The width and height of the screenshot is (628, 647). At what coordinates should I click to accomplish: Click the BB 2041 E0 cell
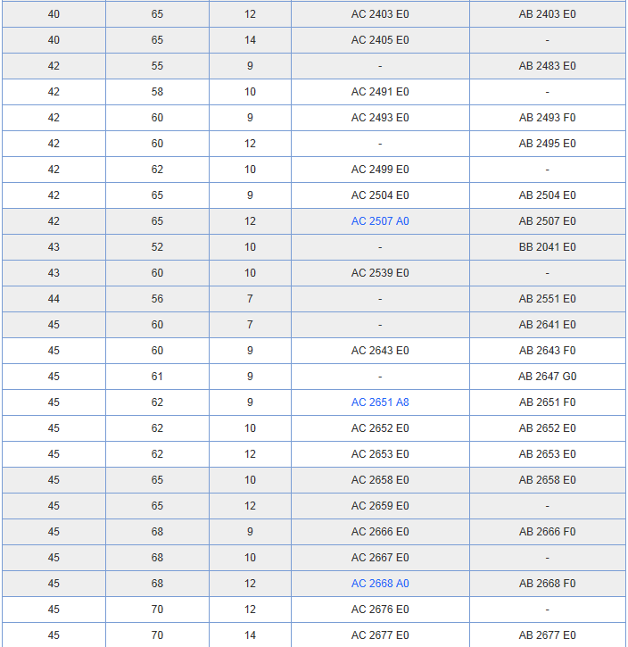point(547,247)
